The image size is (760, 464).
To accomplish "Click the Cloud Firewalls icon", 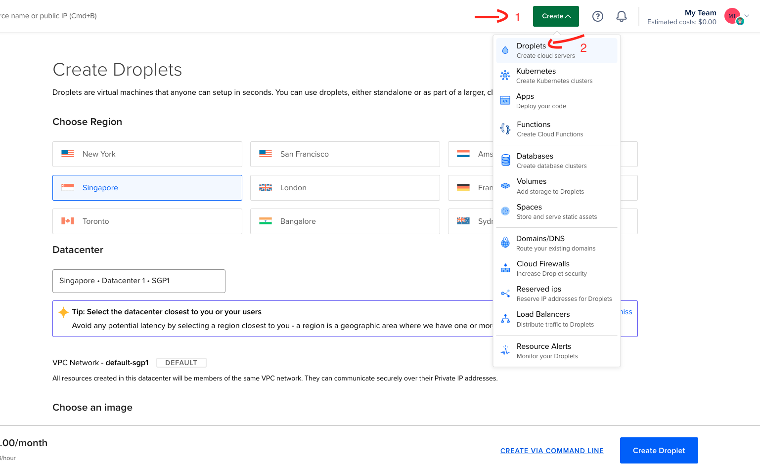I will click(x=505, y=268).
